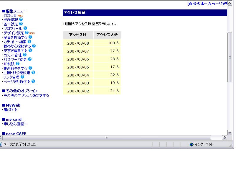The height and width of the screenshot is (191, 238).
Task: Go to リンク管理 page
Action: (x=11, y=77)
